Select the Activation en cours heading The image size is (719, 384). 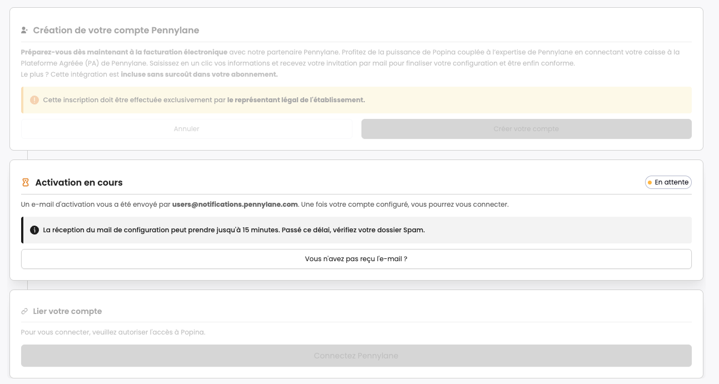(79, 182)
